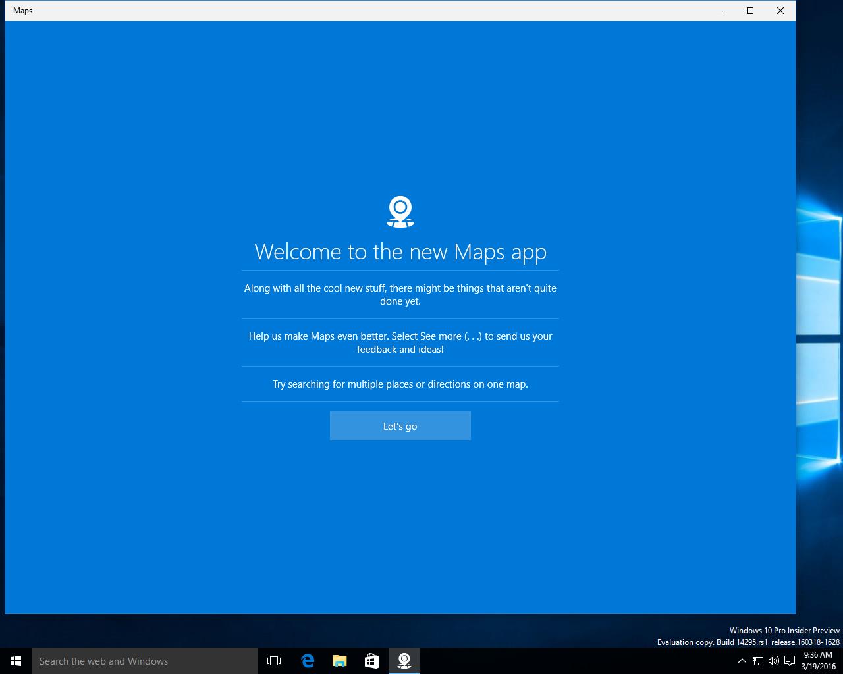Minimize the Maps window
The image size is (843, 674).
pos(720,11)
